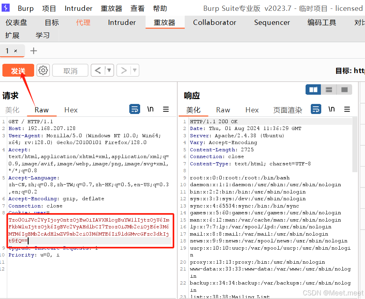The width and height of the screenshot is (365, 299).
Task: Select combined tabbed layout icon
Action: 344,89
